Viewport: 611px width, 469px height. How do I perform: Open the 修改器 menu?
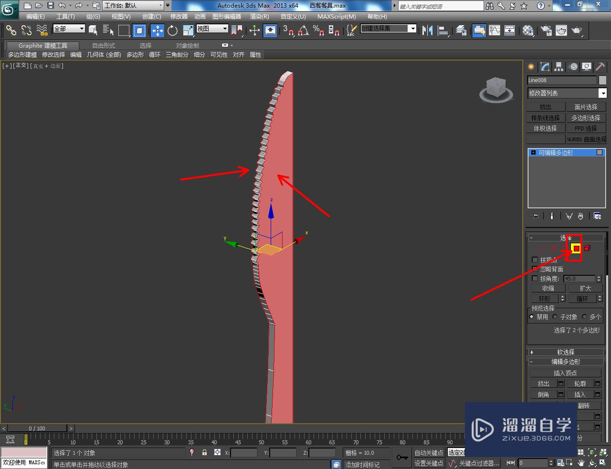pos(179,17)
